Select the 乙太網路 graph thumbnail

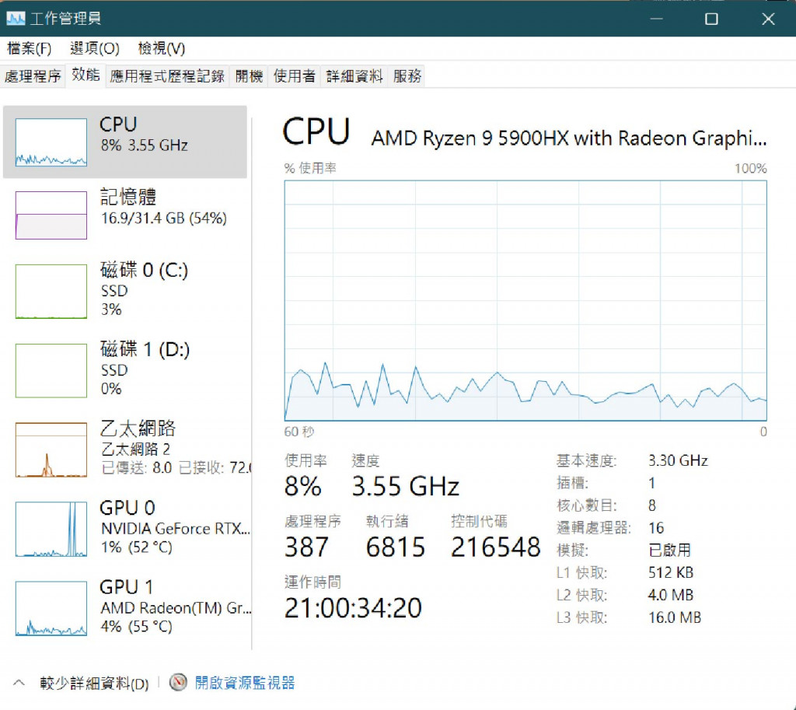pyautogui.click(x=51, y=450)
